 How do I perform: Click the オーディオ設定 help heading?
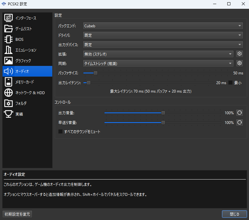coord(14,174)
